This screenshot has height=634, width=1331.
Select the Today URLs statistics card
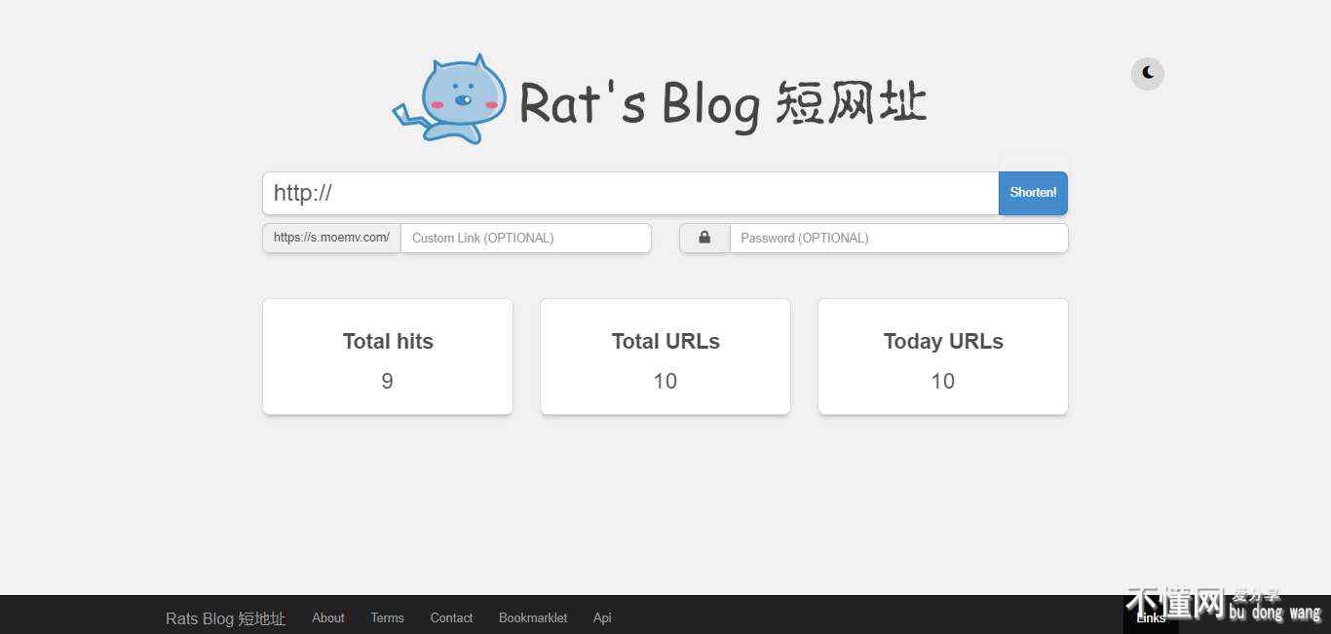click(x=943, y=356)
